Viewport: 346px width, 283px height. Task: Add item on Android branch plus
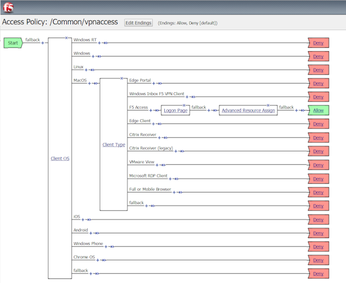[91, 233]
